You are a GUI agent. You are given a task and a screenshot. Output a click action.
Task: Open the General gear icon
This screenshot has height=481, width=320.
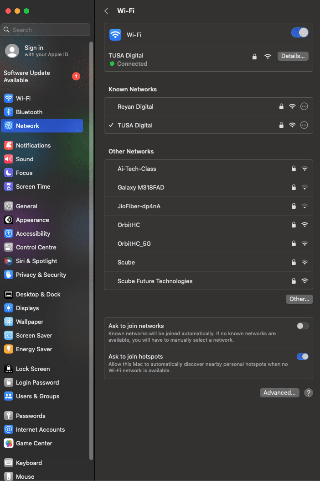(x=9, y=206)
